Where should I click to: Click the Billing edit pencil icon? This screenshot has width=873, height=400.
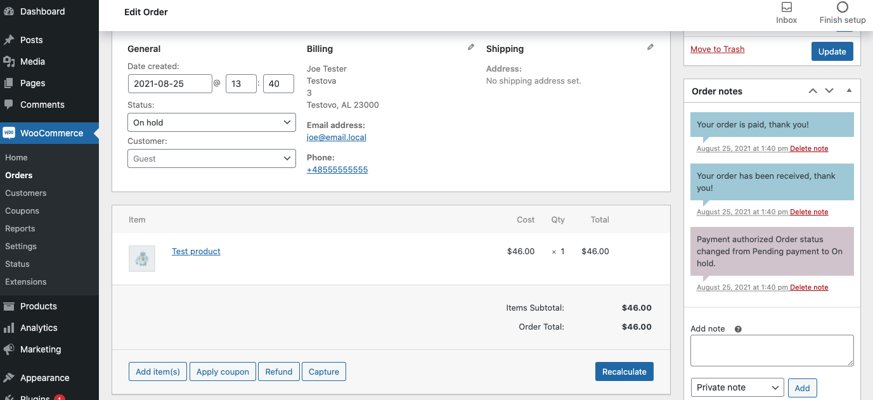[470, 48]
